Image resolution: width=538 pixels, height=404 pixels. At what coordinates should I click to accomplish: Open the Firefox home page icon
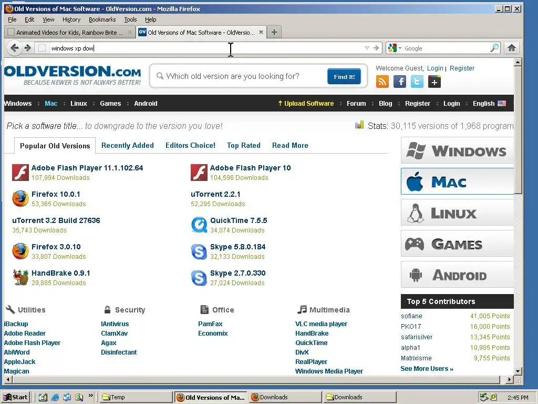coord(512,48)
